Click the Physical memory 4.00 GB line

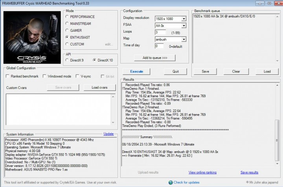point(22,151)
